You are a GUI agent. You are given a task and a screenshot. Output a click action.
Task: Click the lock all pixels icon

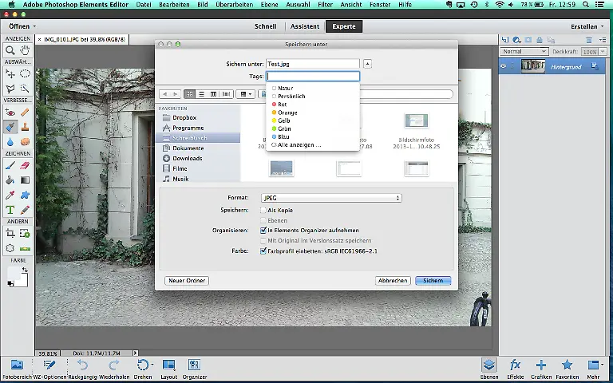(540, 40)
